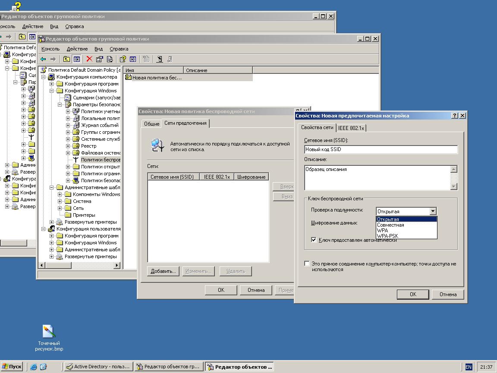
Task: Select the Политики беспров tree node
Action: (97, 160)
